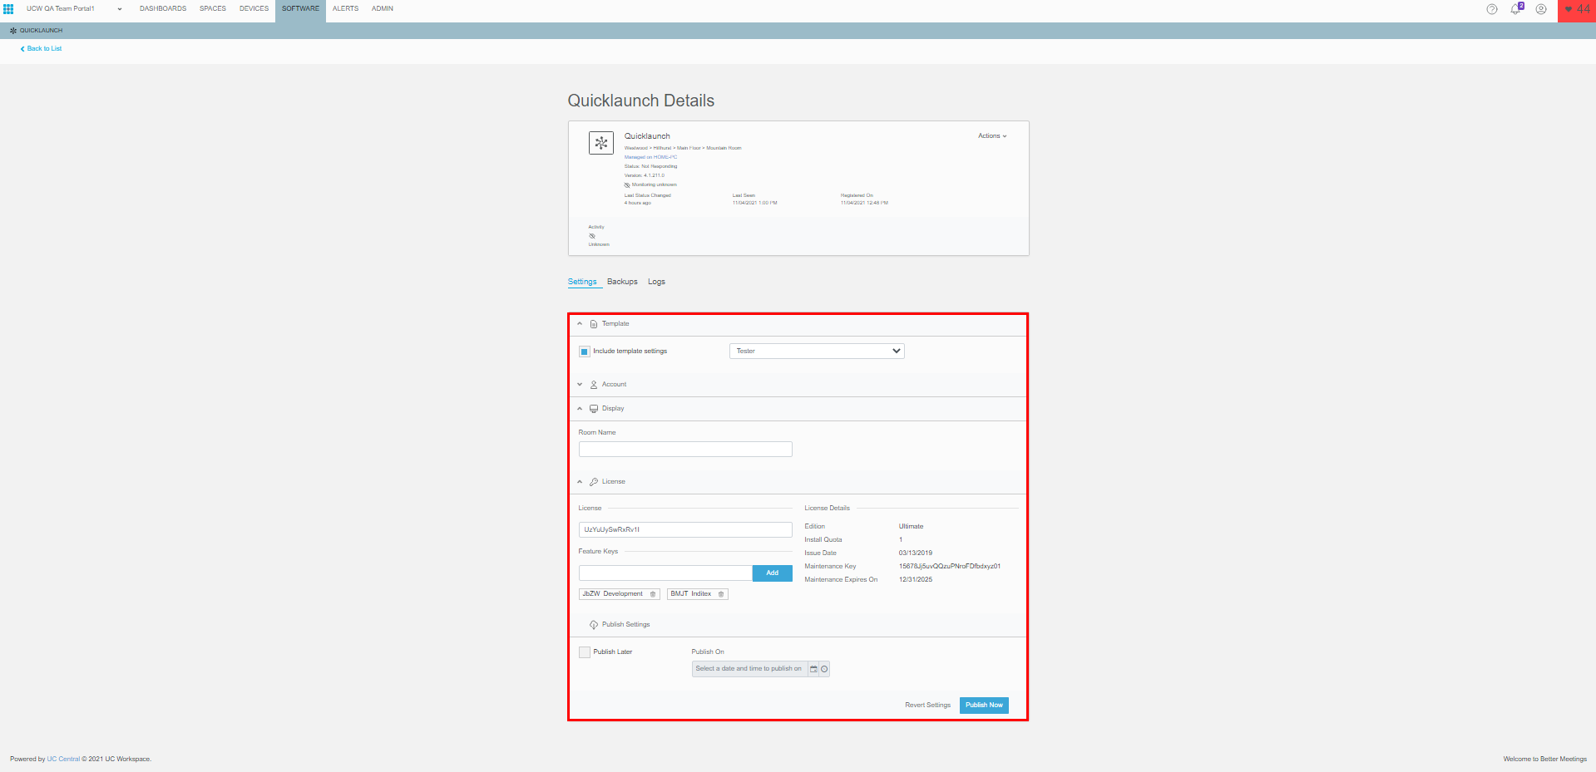Switch to the Backups tab
The image size is (1596, 772).
(622, 282)
